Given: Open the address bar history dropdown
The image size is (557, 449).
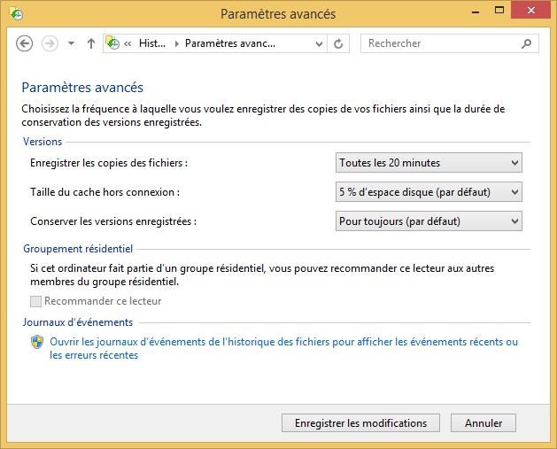Looking at the screenshot, I should 319,44.
